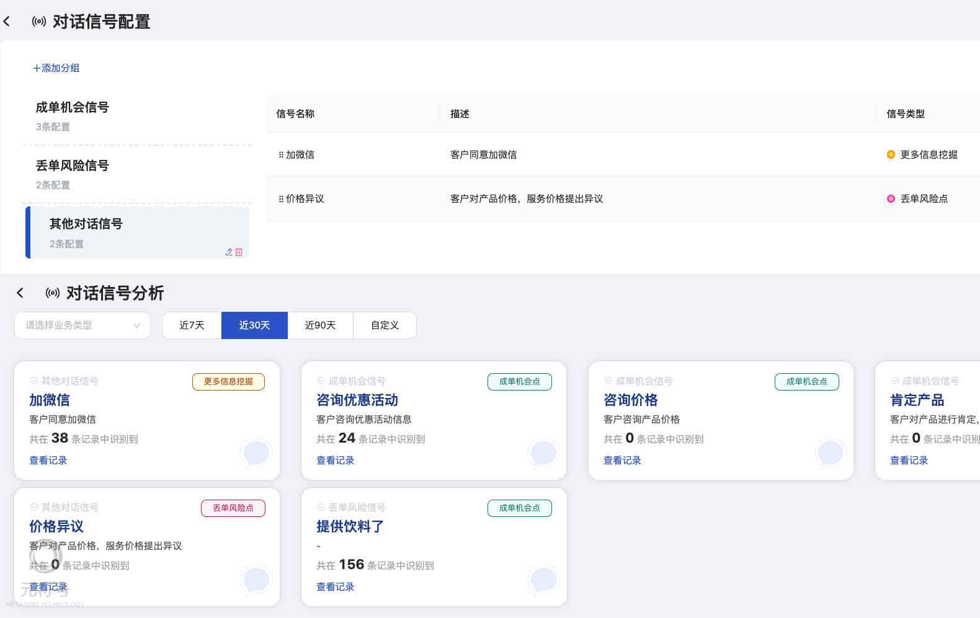Click the signal icon beside 对话信号分析
The height and width of the screenshot is (618, 980).
53,293
